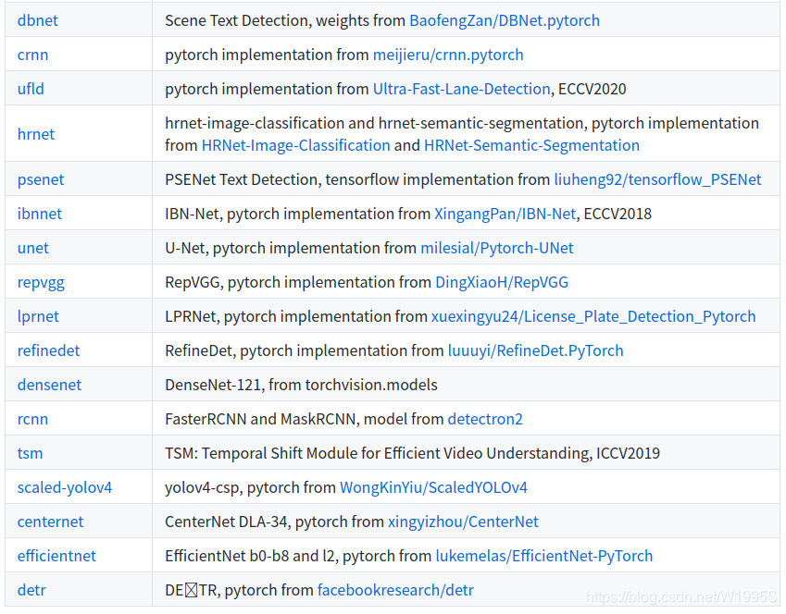This screenshot has width=786, height=614.
Task: Follow the liuheng92/tensorflow_PSENet link
Action: pyautogui.click(x=657, y=179)
